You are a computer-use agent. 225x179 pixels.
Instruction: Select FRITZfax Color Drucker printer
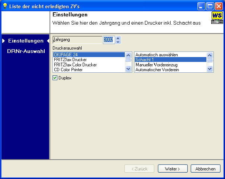(x=89, y=65)
